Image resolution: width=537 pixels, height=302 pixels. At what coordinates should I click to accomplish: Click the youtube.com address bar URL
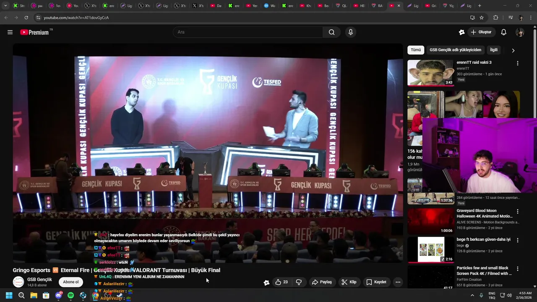coord(76,18)
